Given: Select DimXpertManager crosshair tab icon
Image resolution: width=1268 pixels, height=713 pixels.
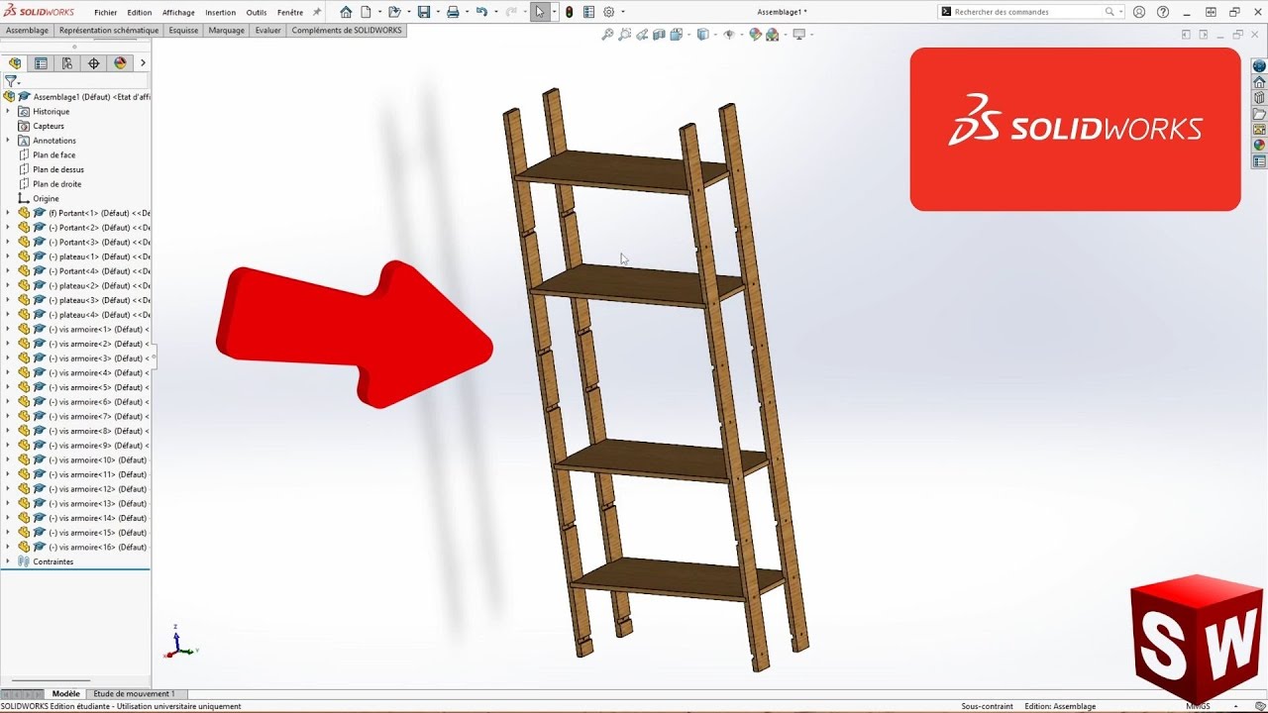Looking at the screenshot, I should (94, 62).
